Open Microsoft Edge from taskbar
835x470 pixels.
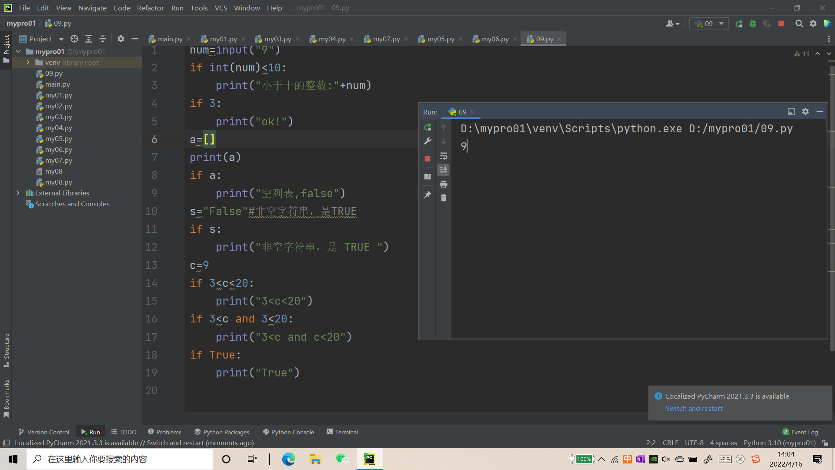tap(288, 459)
